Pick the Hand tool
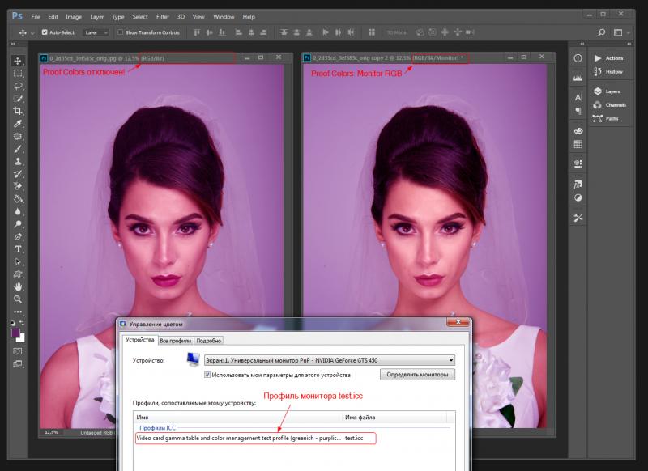648x471 pixels. click(18, 286)
